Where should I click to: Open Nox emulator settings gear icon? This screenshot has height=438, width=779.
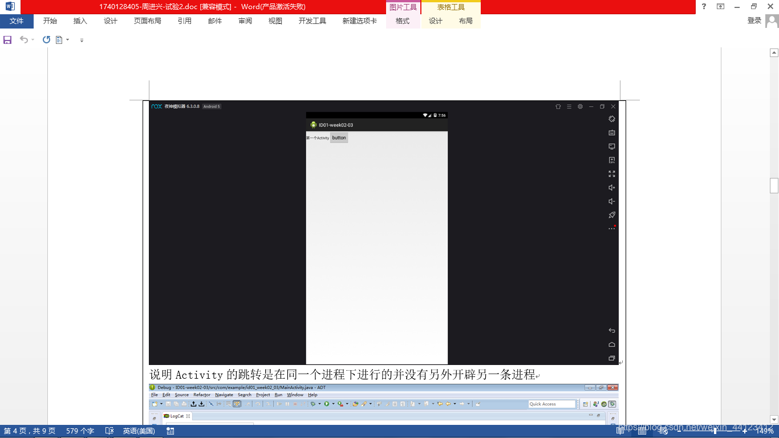[x=580, y=107]
